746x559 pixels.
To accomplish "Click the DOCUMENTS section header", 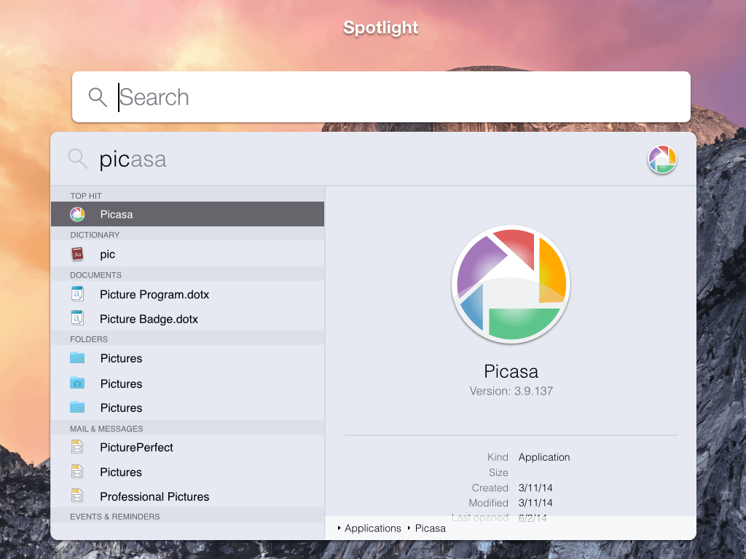I will coord(95,275).
